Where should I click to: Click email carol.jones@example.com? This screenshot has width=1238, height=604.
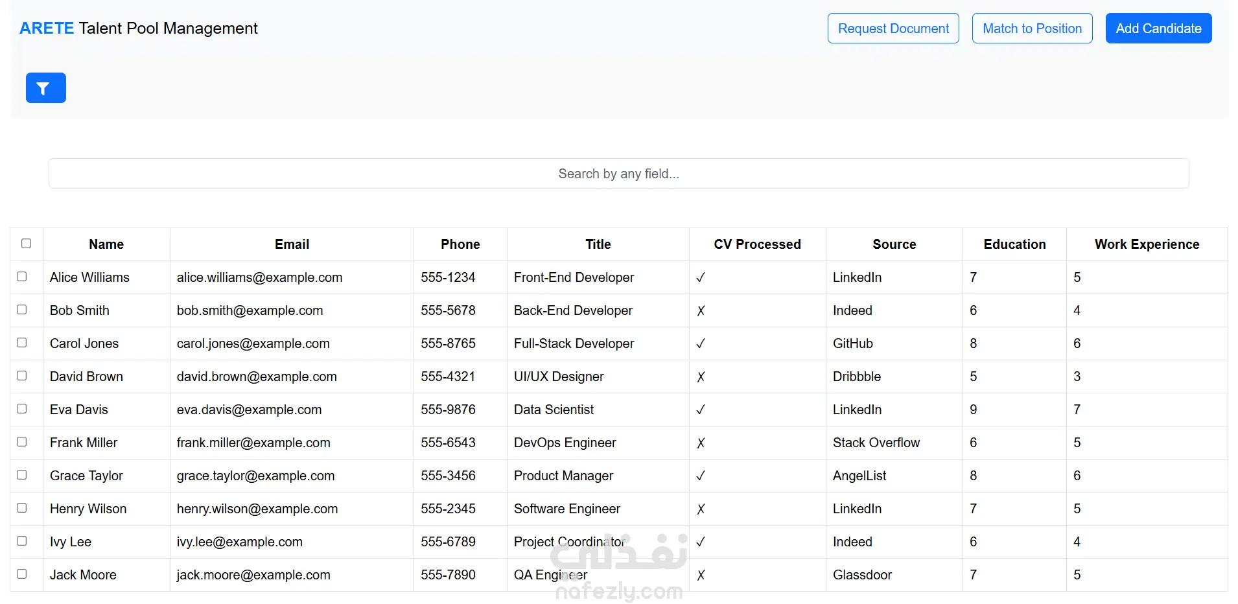pyautogui.click(x=253, y=343)
